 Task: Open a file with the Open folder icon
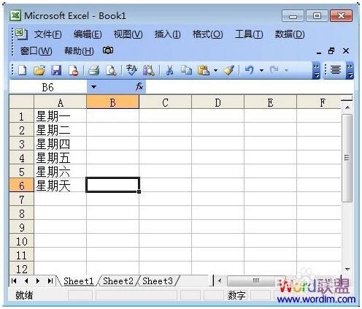39,71
